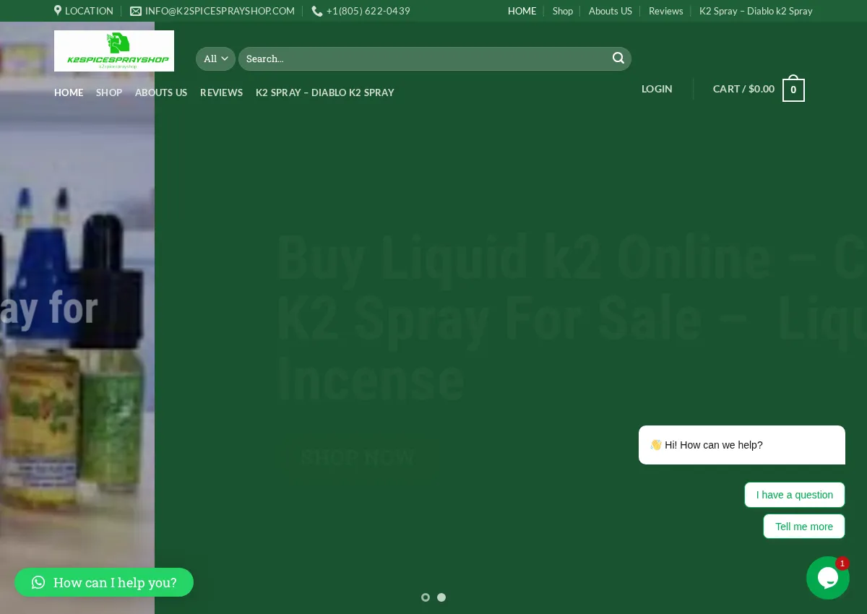Click the search magnifier icon
Image resolution: width=867 pixels, height=614 pixels.
[x=618, y=59]
